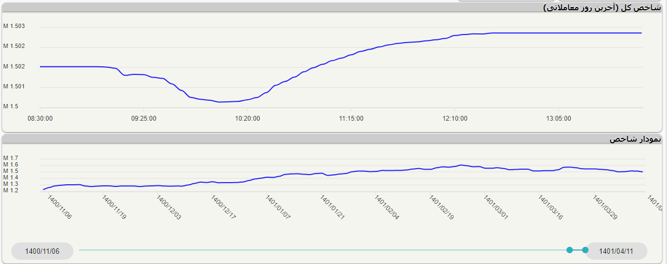Click the نمودار شاخص panel header title
Image resolution: width=669 pixels, height=264 pixels.
click(635, 139)
